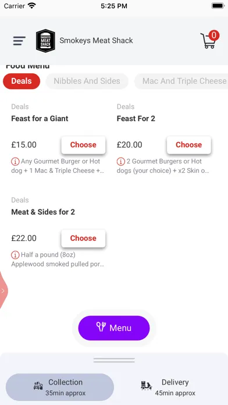The height and width of the screenshot is (405, 228).
Task: Expand the bottom sheet drag handle
Action: tap(114, 360)
